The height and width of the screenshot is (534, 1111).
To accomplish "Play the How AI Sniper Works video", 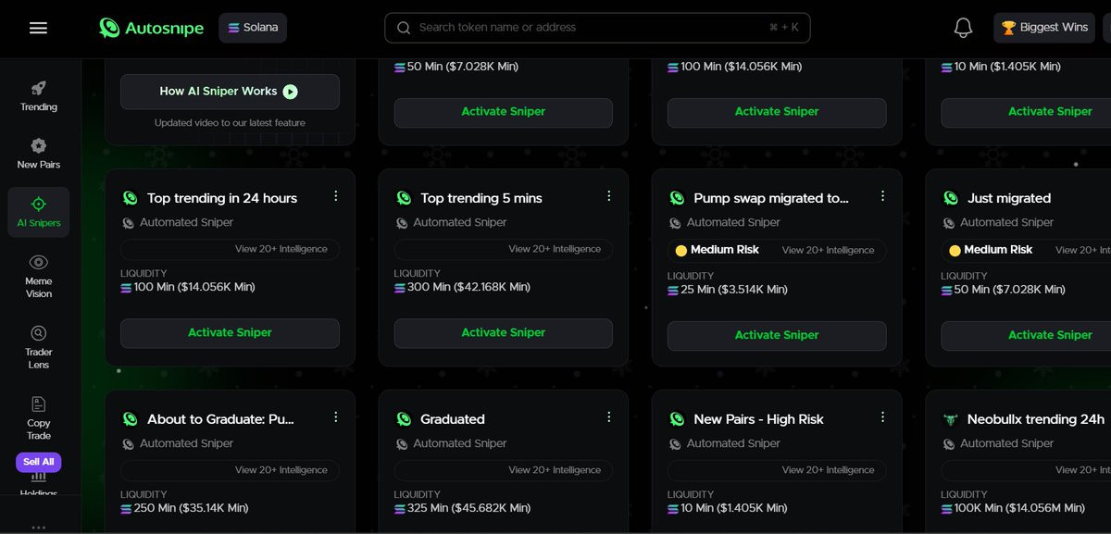I will tap(230, 92).
